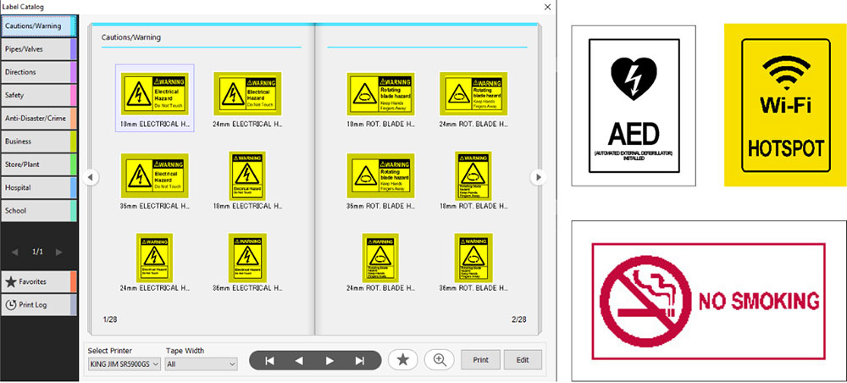Add label to favorites with star button
847x383 pixels.
(403, 360)
